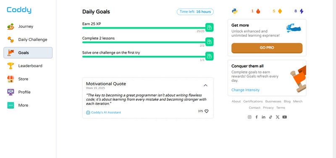Screen dimensions: 336x158
Task: Click the Python language icon
Action: [234, 11]
